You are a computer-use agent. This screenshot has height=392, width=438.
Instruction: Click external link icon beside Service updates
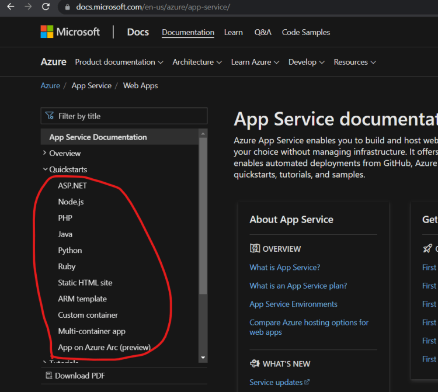307,381
